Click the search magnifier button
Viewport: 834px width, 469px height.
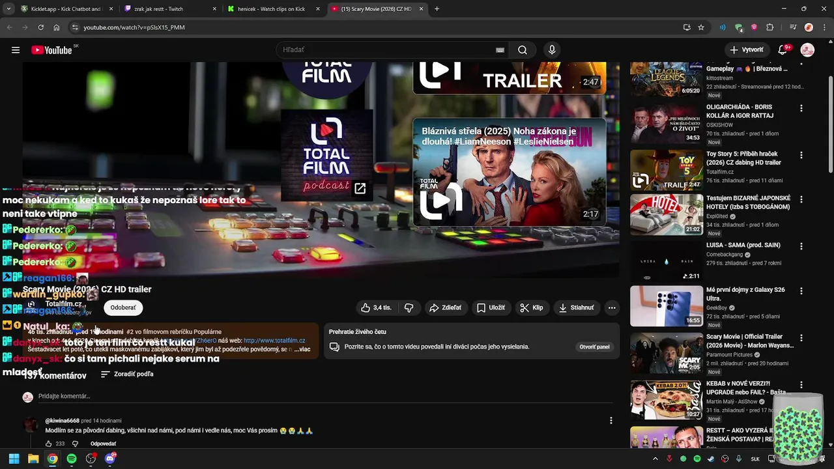(523, 50)
